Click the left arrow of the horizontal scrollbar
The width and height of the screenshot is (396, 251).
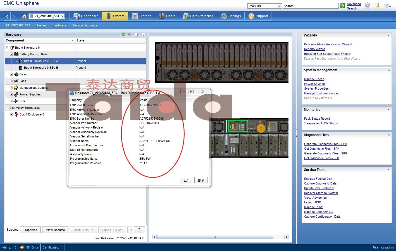pyautogui.click(x=154, y=237)
